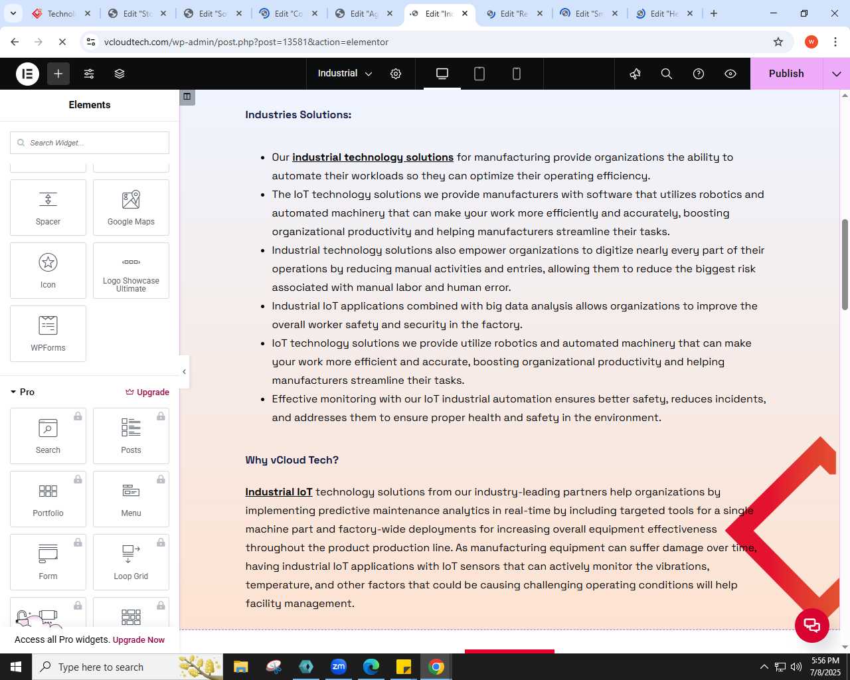Close the Edit "In active tab
The height and width of the screenshot is (680, 850).
465,13
